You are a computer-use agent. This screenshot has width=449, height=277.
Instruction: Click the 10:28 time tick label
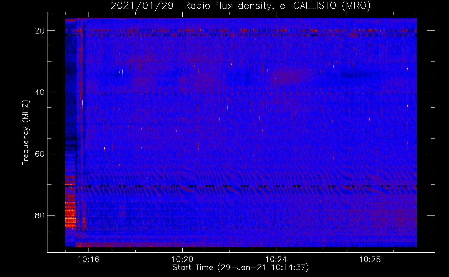370,260
